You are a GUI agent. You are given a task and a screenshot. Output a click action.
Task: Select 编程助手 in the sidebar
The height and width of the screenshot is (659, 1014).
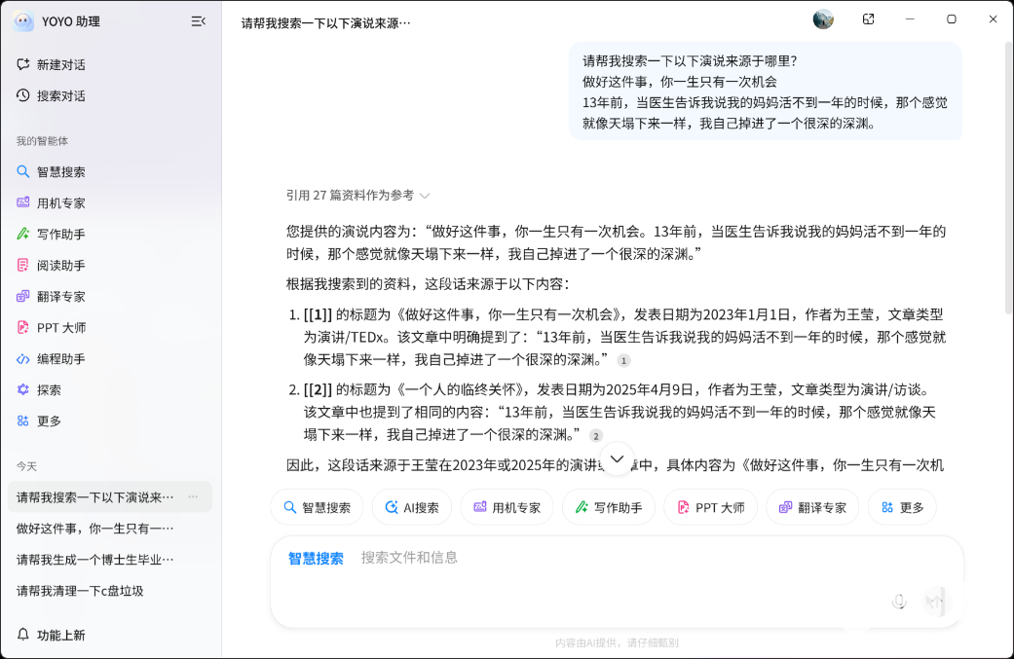coord(60,359)
